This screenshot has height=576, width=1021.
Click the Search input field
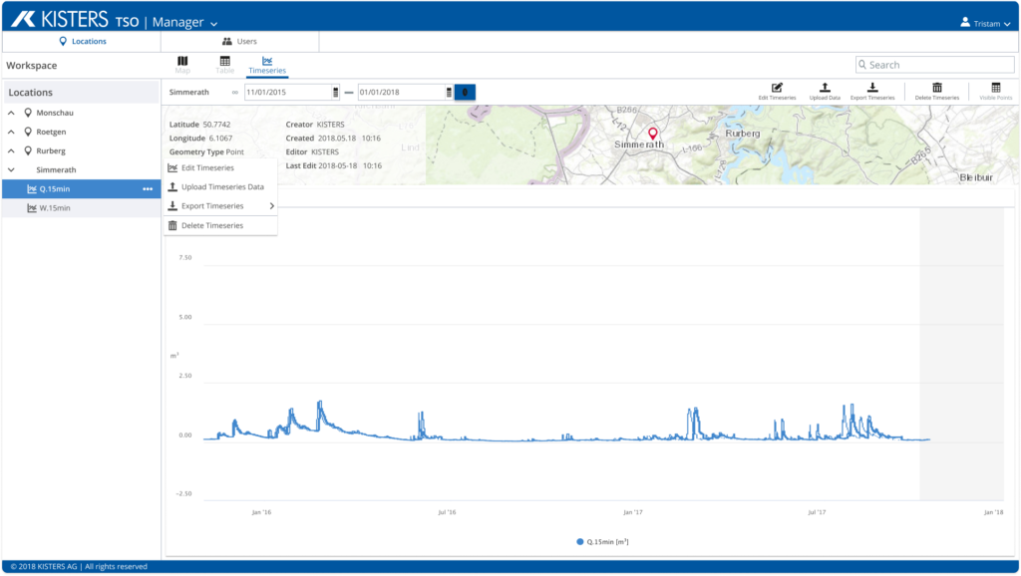click(926, 65)
